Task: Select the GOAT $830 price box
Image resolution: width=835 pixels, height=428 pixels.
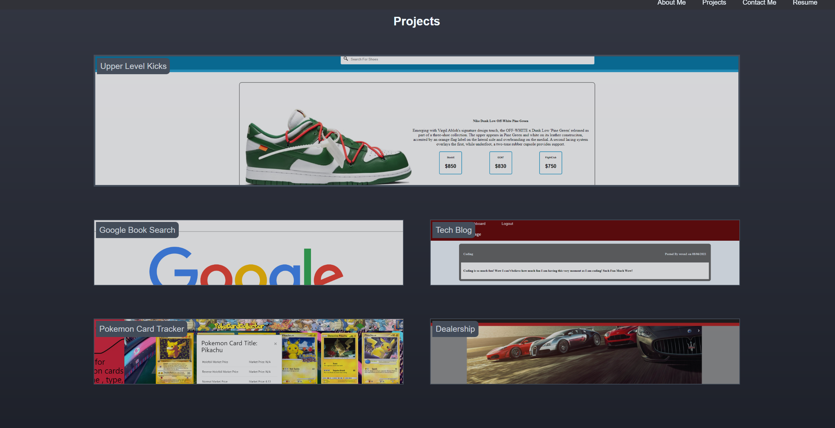Action: click(500, 163)
